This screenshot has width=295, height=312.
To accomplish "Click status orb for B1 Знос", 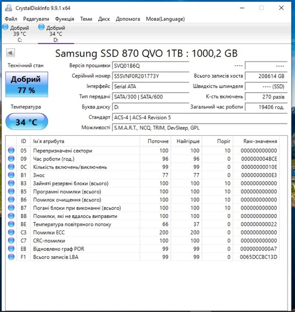I will click(11, 175).
